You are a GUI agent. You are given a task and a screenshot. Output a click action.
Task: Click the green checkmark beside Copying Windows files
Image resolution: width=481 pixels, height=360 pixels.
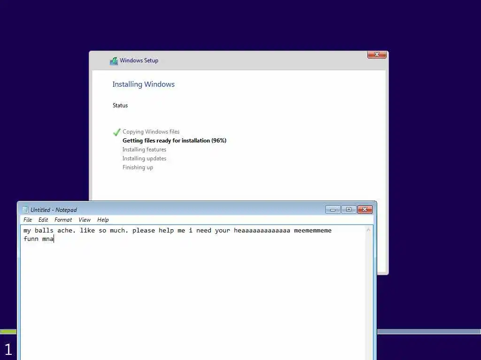point(116,132)
